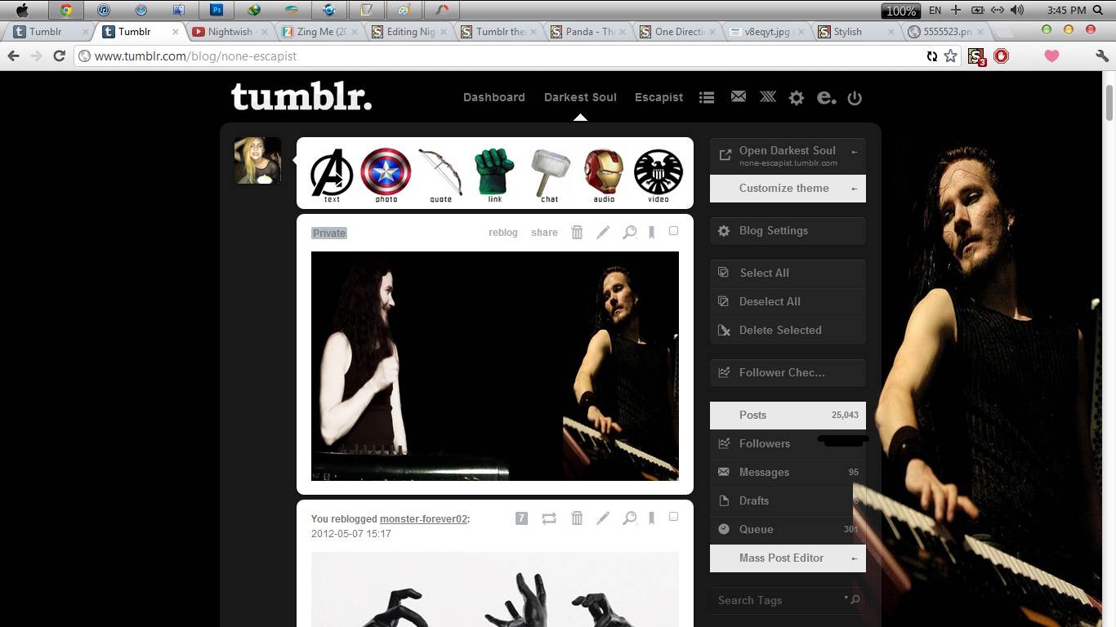This screenshot has height=627, width=1116.
Task: Click the reblog arrows on the monster-forever02 post
Action: click(x=549, y=518)
